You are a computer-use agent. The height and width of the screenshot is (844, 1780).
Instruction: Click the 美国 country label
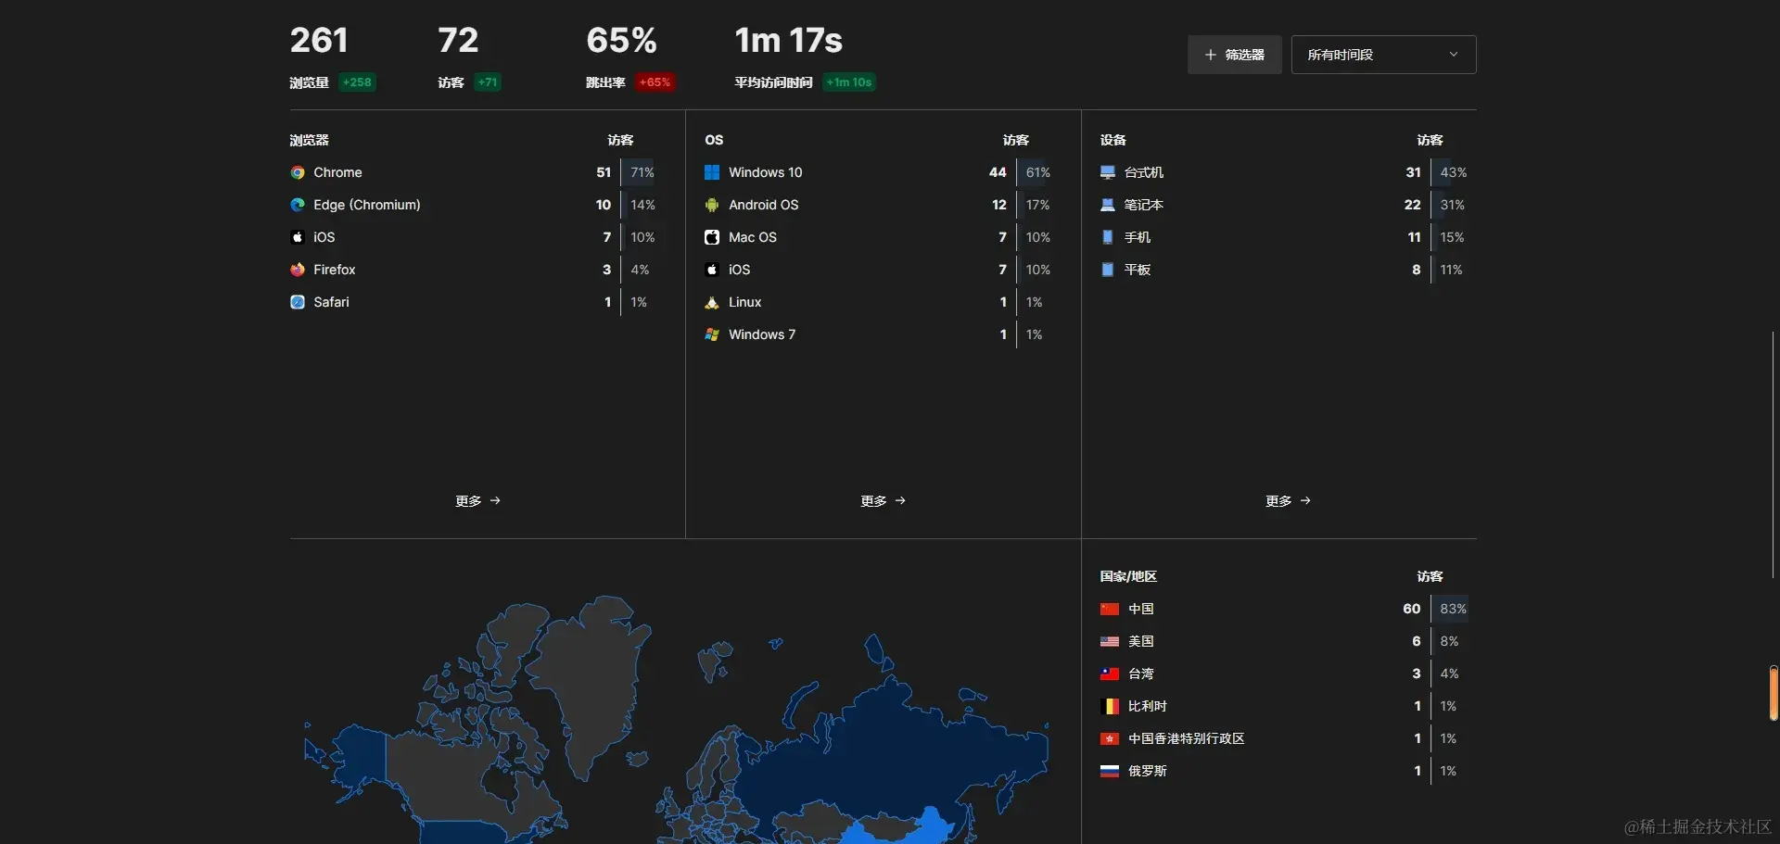(1141, 641)
